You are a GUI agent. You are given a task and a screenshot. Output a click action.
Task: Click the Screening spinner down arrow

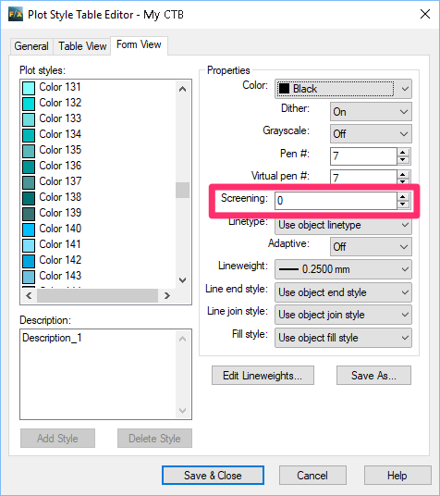pyautogui.click(x=402, y=205)
